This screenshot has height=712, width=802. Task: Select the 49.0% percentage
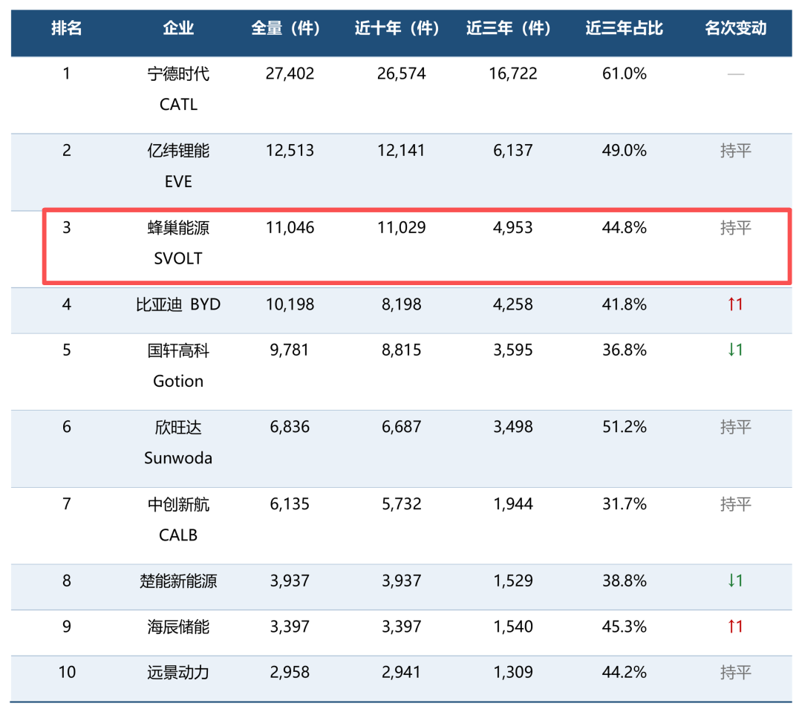point(624,151)
